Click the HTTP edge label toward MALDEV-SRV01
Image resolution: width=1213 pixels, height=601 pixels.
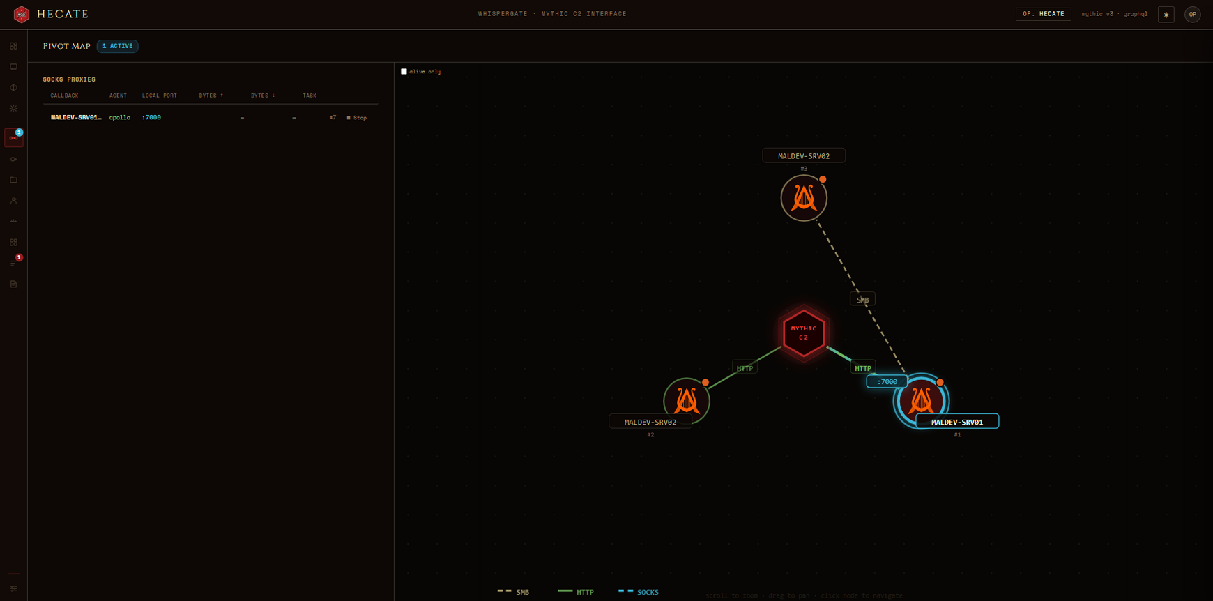tap(863, 368)
